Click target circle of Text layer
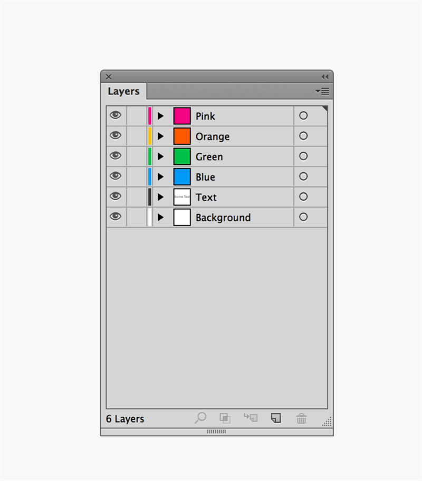Screen dimensions: 422x481 303,197
